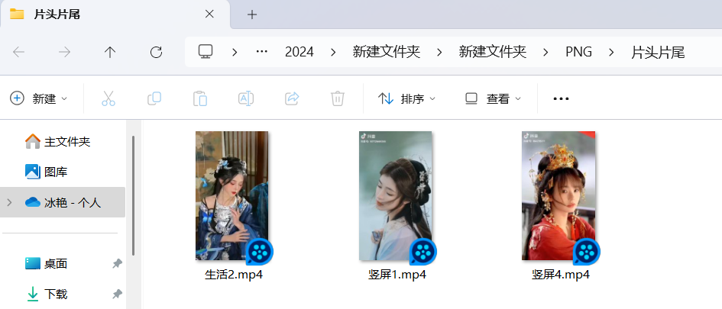Open the See more (three dots) toolbar menu
The width and height of the screenshot is (722, 309).
(x=561, y=98)
